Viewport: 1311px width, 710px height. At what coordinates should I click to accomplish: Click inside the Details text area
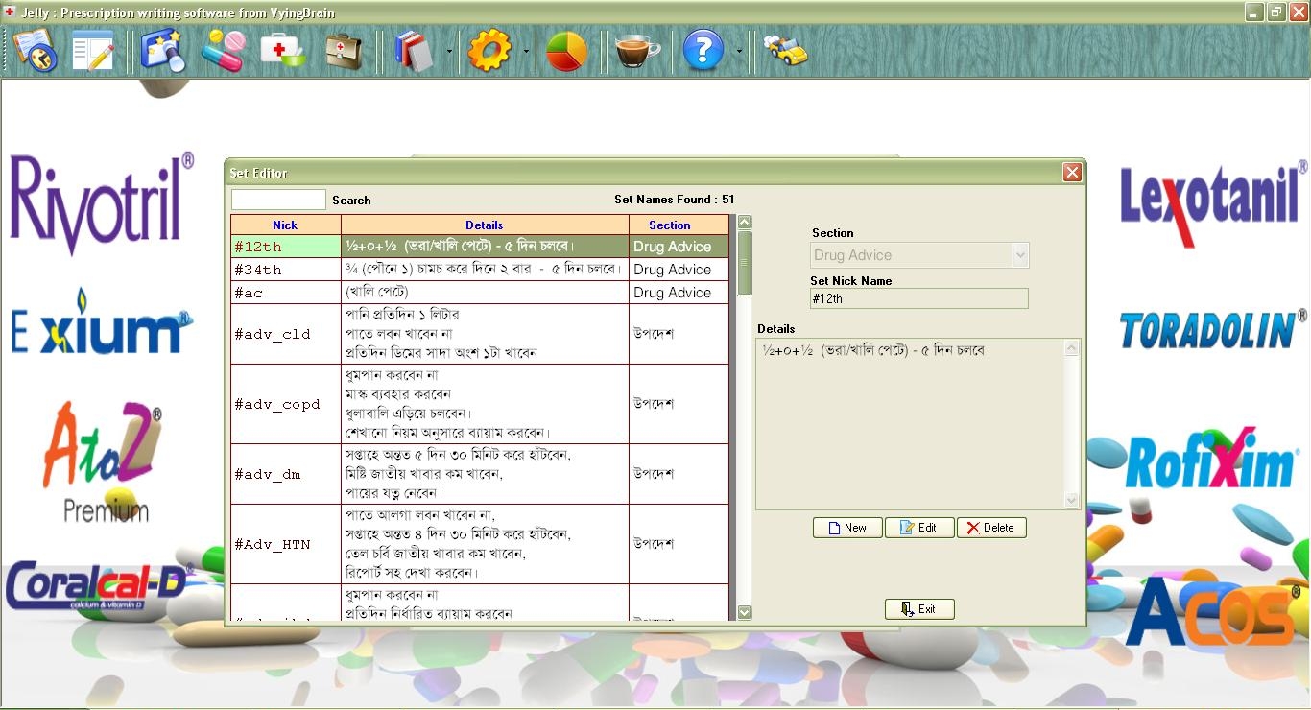(x=910, y=424)
